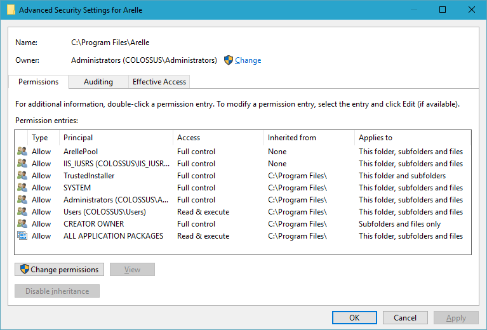Switch to the Permissions tab
This screenshot has width=487, height=330.
38,82
